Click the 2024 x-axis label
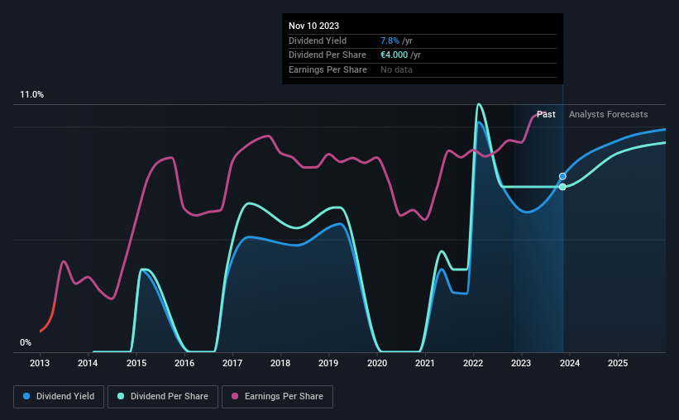 coord(570,363)
